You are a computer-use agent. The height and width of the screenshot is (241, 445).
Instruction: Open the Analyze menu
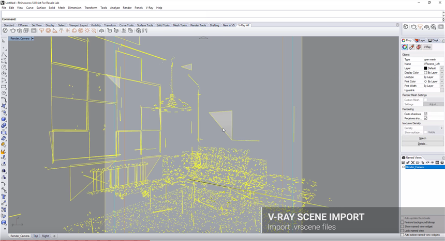[115, 8]
